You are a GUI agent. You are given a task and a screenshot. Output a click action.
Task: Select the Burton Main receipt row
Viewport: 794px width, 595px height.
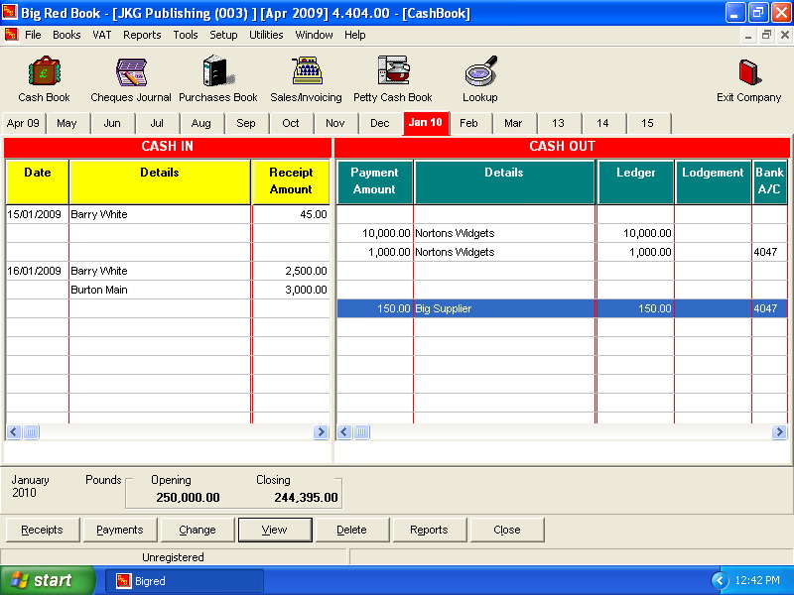click(x=168, y=290)
